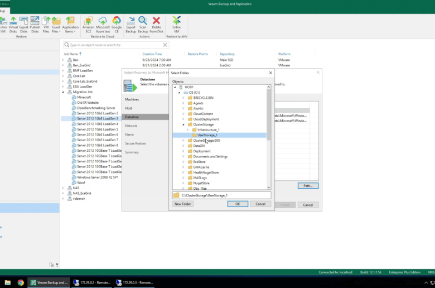Select the Documents and Settings folder
435x288 pixels.
pyautogui.click(x=210, y=156)
